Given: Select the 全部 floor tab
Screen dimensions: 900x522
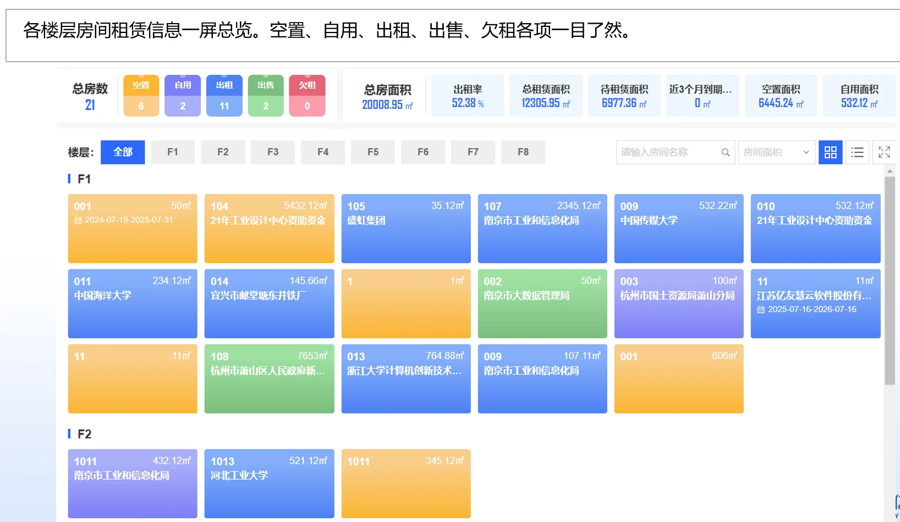Looking at the screenshot, I should 123,152.
